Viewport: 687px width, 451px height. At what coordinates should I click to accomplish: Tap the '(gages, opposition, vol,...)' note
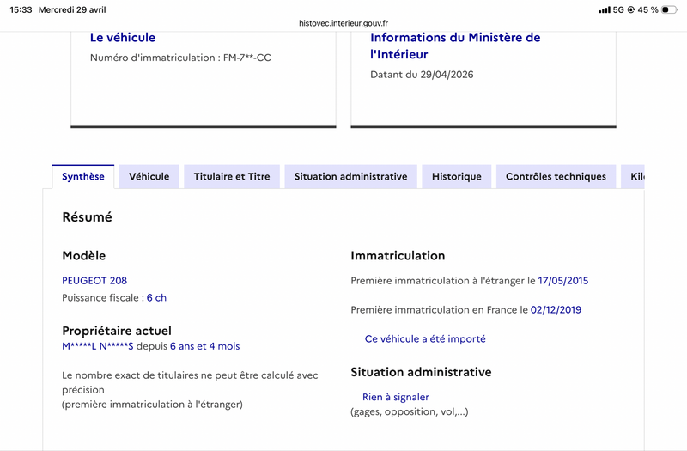click(410, 411)
